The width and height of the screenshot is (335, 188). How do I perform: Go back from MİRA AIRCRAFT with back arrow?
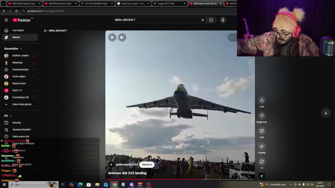[46, 31]
